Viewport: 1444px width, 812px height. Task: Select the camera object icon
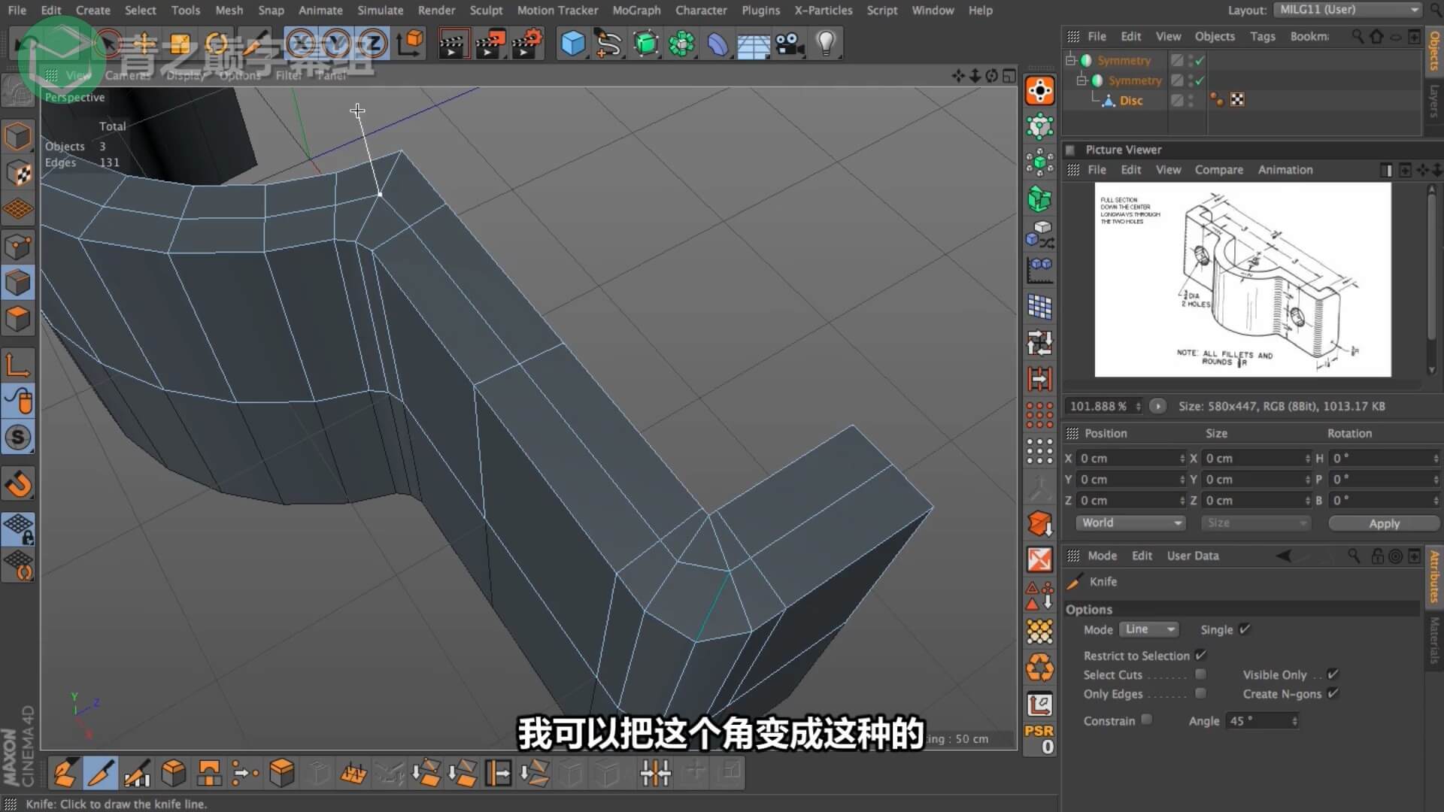pyautogui.click(x=790, y=44)
